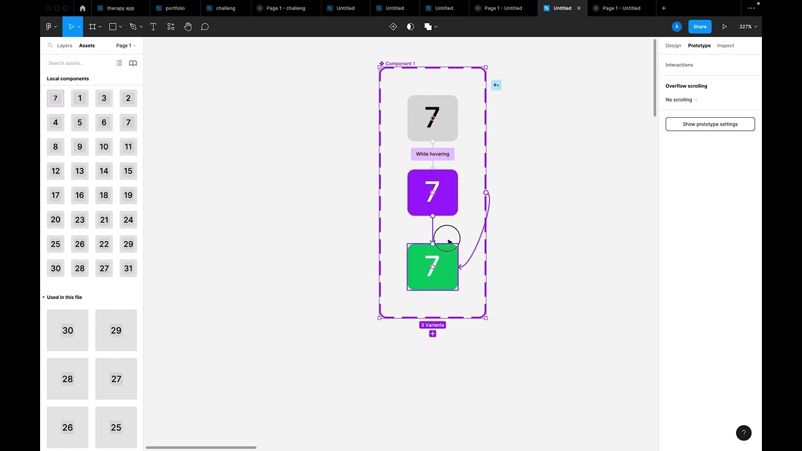Click the canvas horizontal scrollbar

coord(201,447)
